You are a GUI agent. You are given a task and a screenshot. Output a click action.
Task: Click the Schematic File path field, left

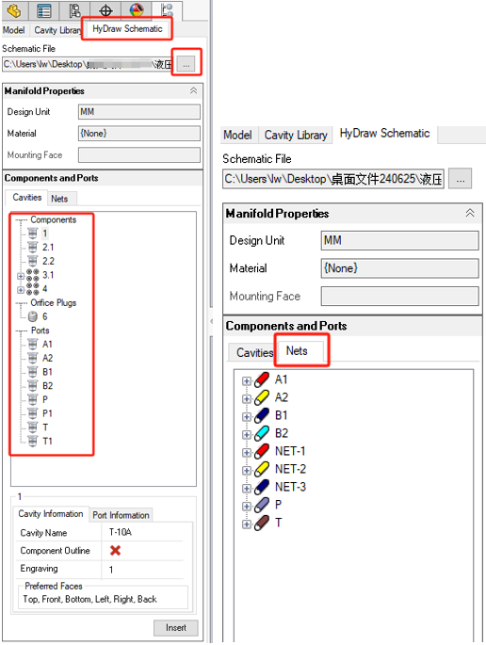point(87,64)
